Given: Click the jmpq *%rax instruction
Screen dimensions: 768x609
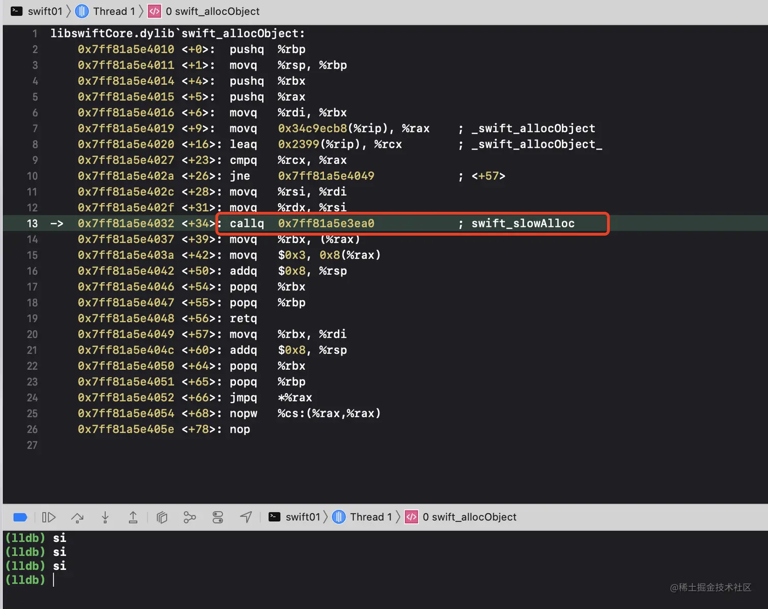Looking at the screenshot, I should tap(271, 398).
